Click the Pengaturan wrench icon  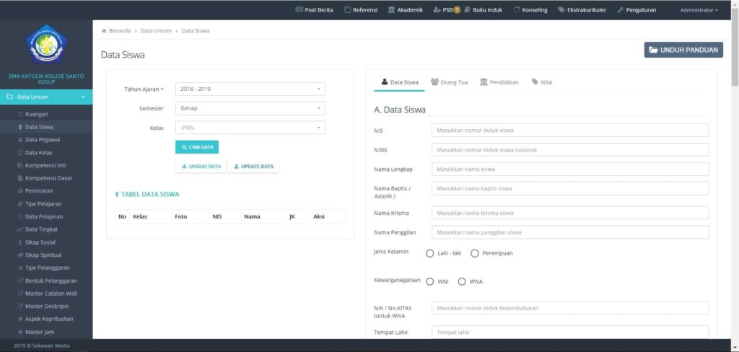[621, 10]
